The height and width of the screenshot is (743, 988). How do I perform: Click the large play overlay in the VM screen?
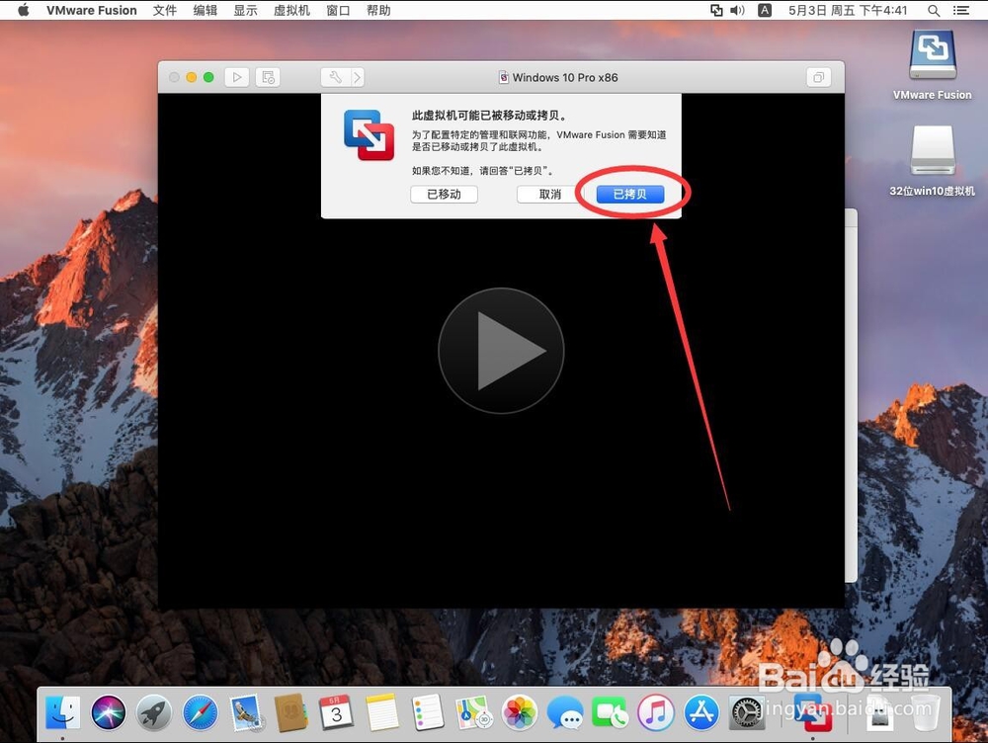(x=501, y=349)
